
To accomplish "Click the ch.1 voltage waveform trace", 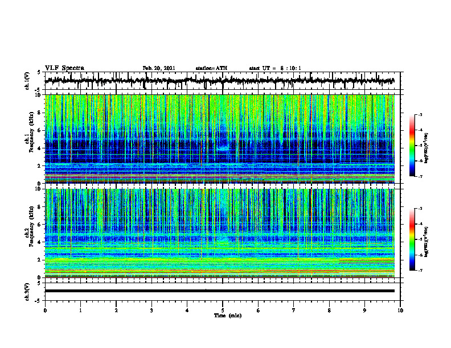I will click(220, 81).
